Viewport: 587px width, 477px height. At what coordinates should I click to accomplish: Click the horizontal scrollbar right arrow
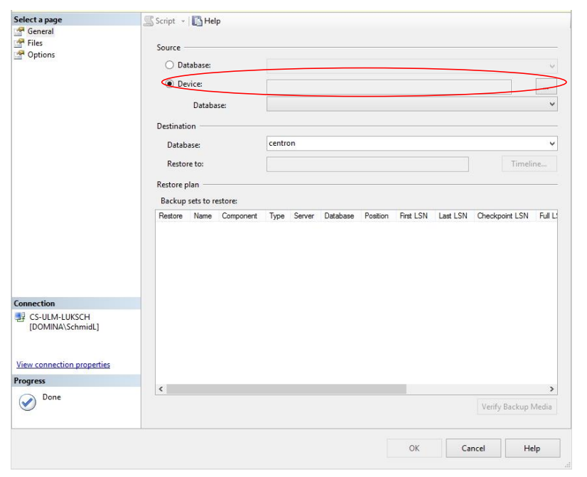[551, 390]
